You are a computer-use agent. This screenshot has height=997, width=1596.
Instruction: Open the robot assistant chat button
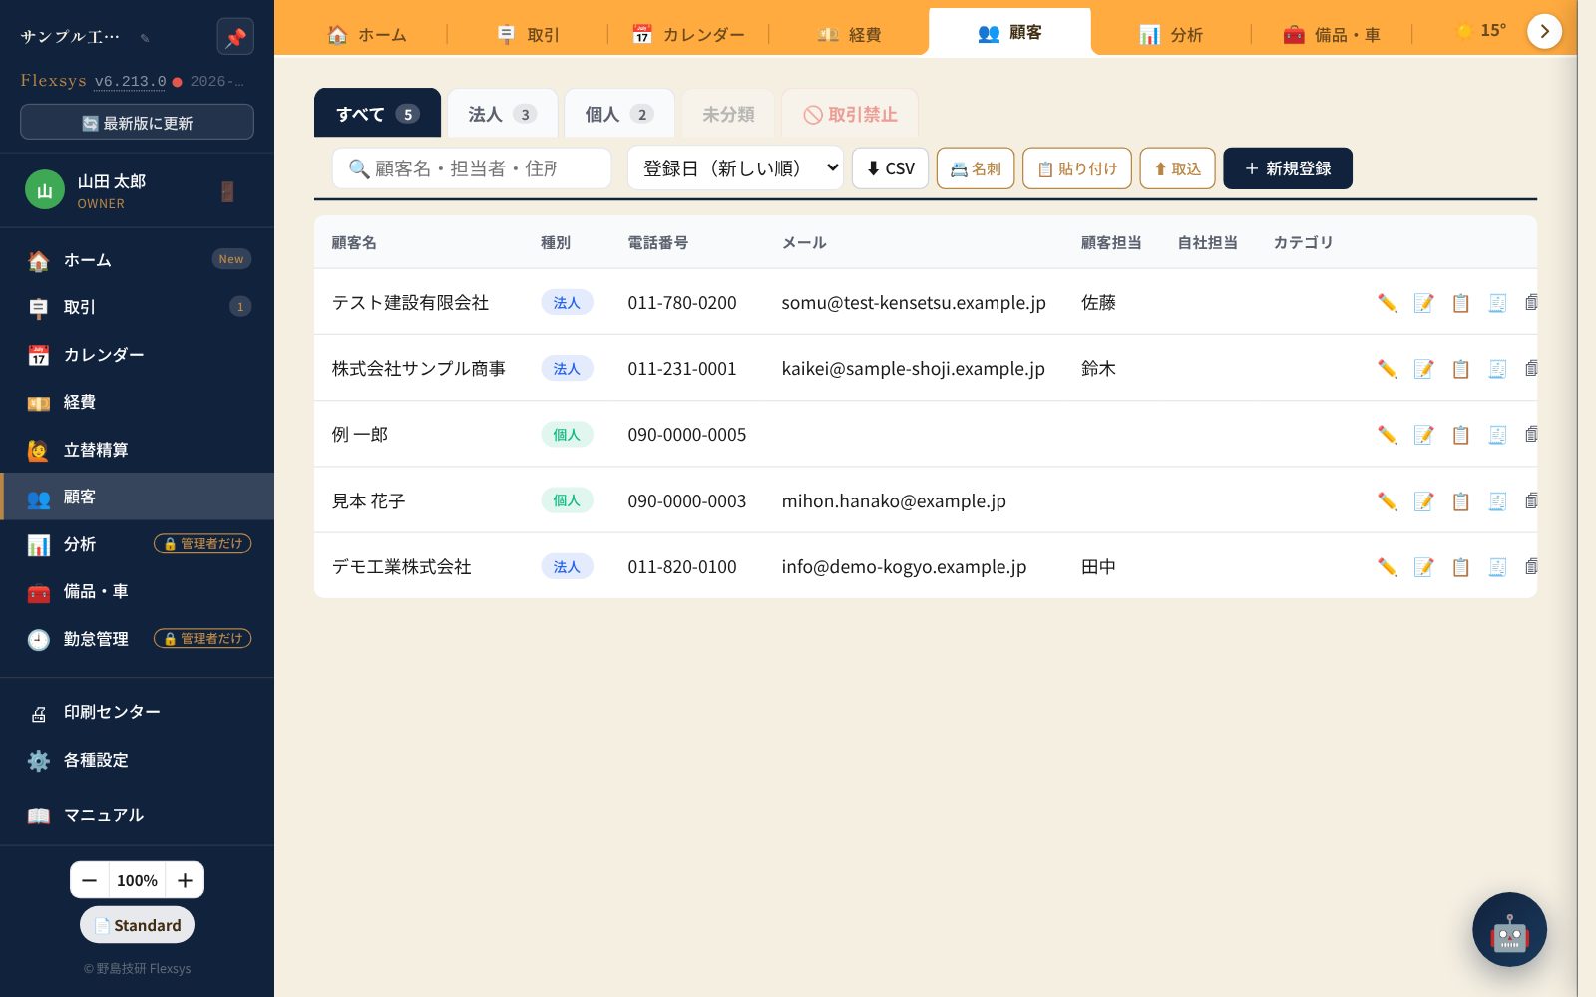(1509, 929)
